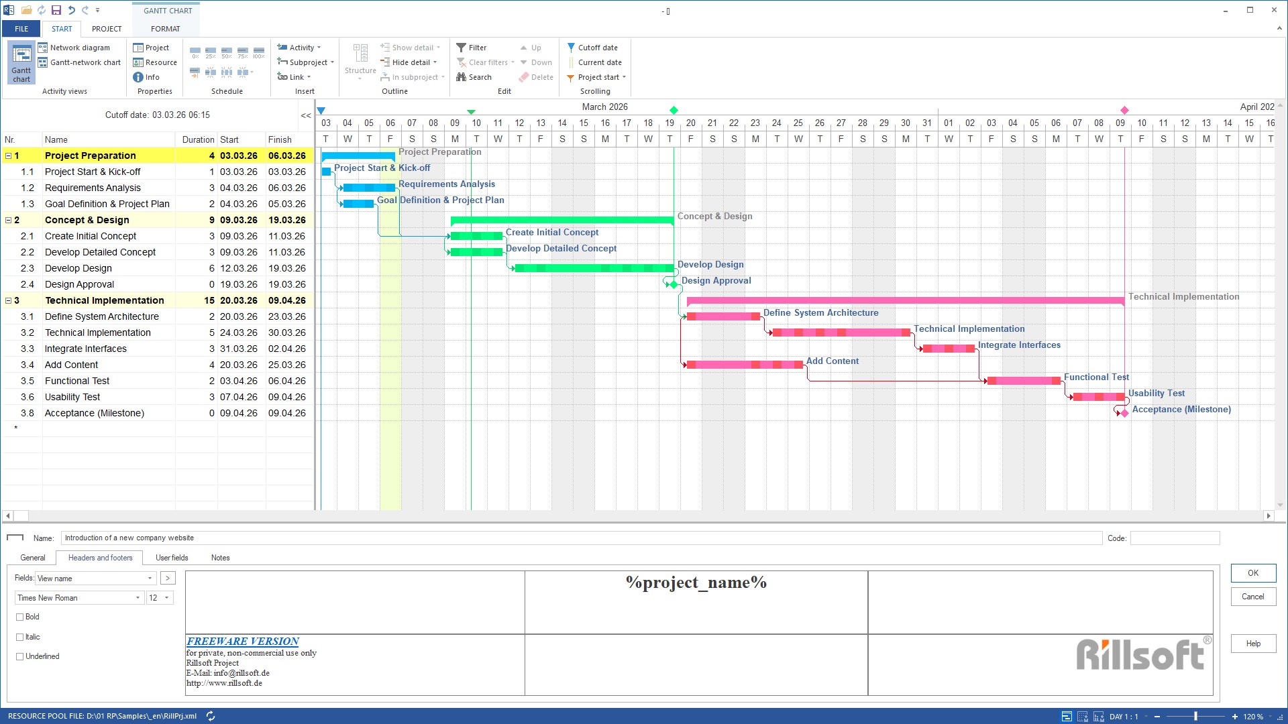Enable the Italic checkbox

pos(20,637)
